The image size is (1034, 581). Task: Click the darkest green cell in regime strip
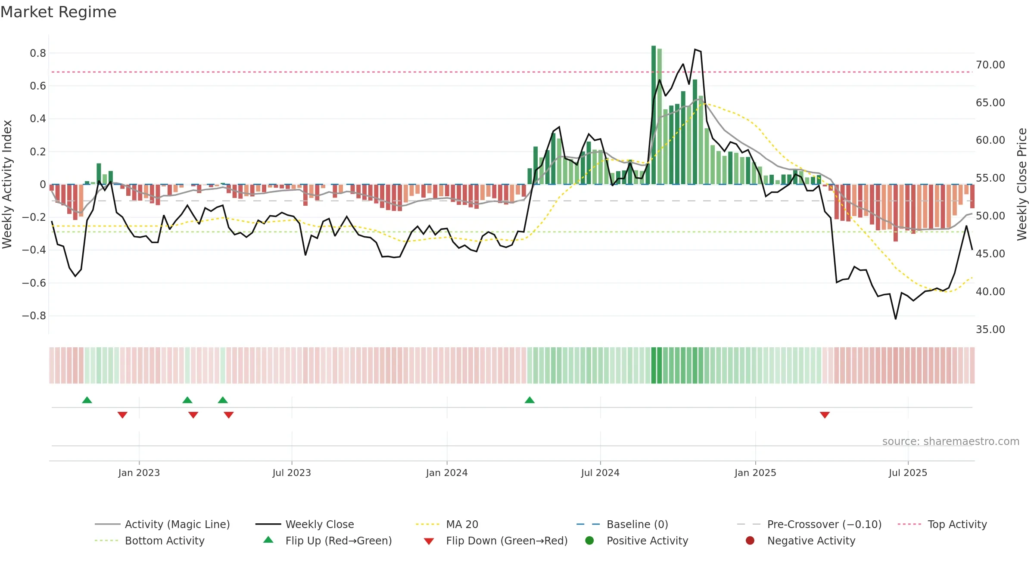pyautogui.click(x=654, y=365)
